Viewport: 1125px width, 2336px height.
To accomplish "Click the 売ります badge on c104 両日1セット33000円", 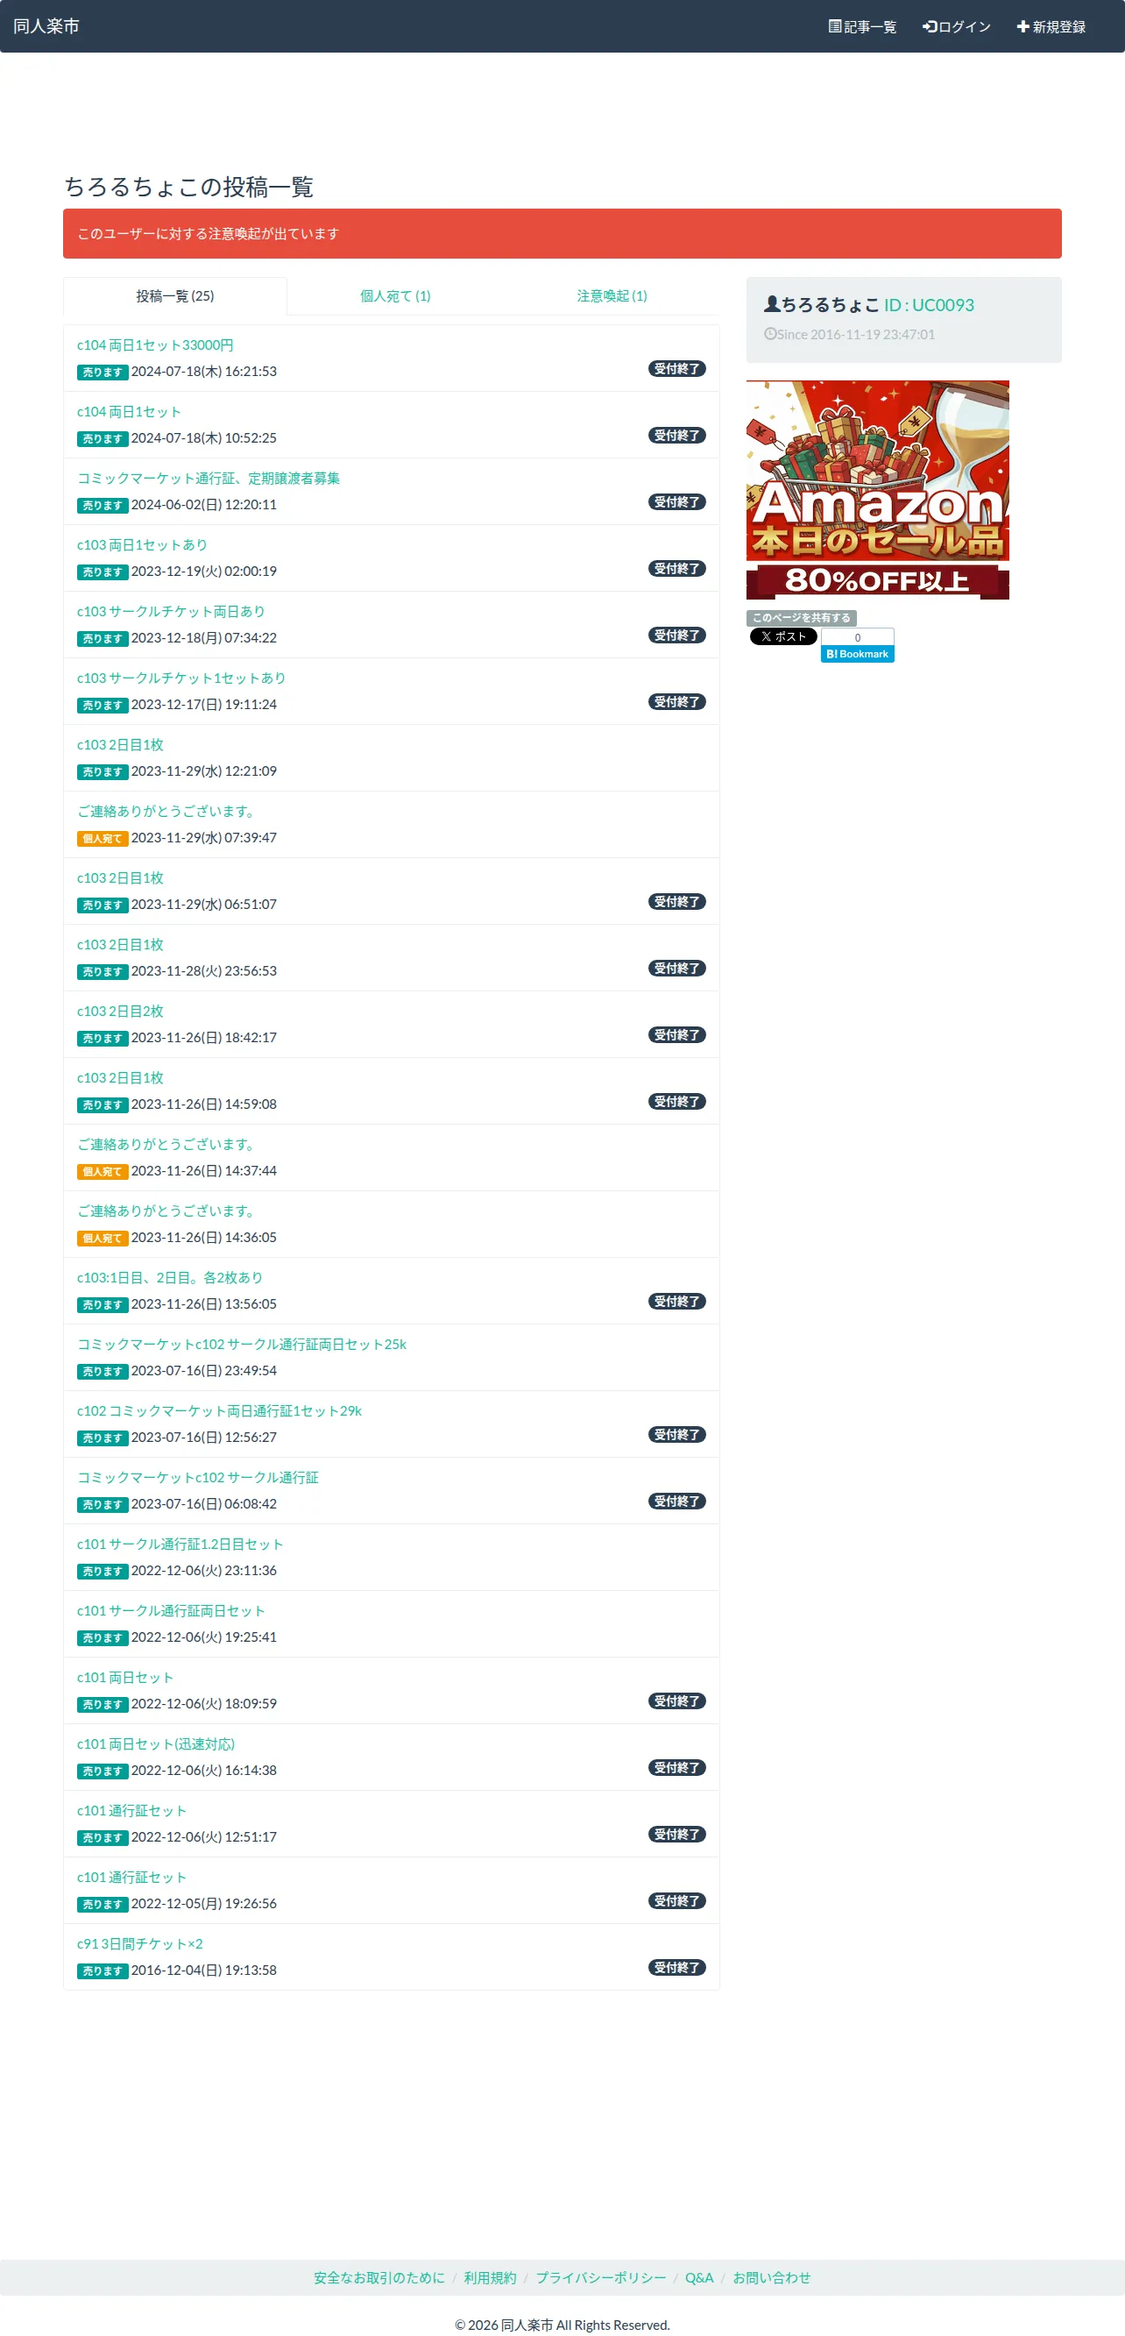I will [103, 372].
